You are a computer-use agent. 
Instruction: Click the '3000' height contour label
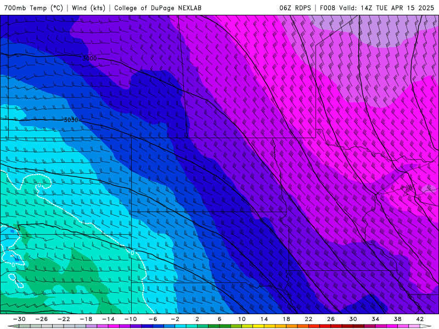tap(89, 59)
